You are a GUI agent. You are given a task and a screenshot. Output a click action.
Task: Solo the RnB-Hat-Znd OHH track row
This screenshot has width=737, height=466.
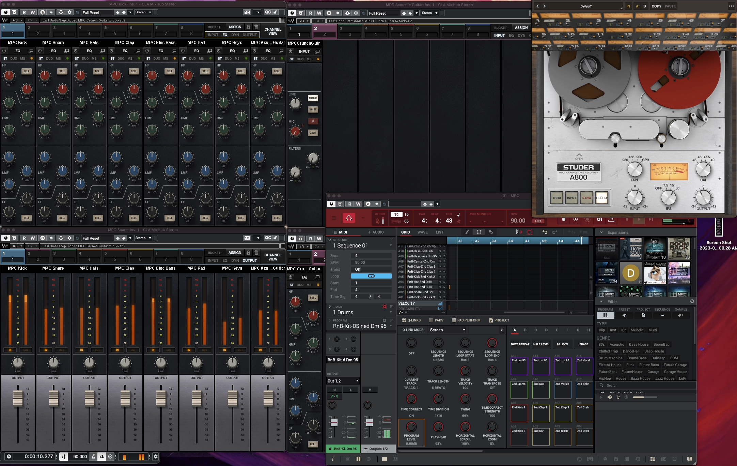coord(444,282)
